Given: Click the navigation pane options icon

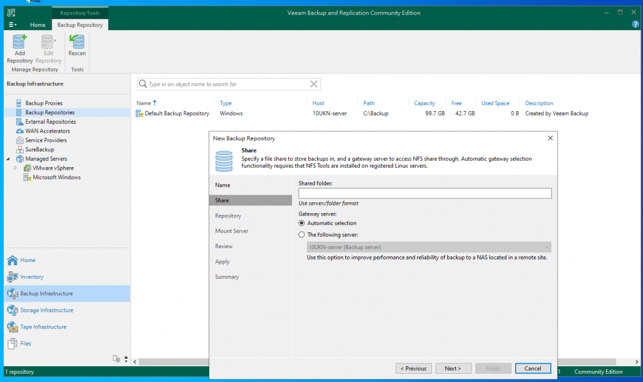Looking at the screenshot, I should click(116, 359).
